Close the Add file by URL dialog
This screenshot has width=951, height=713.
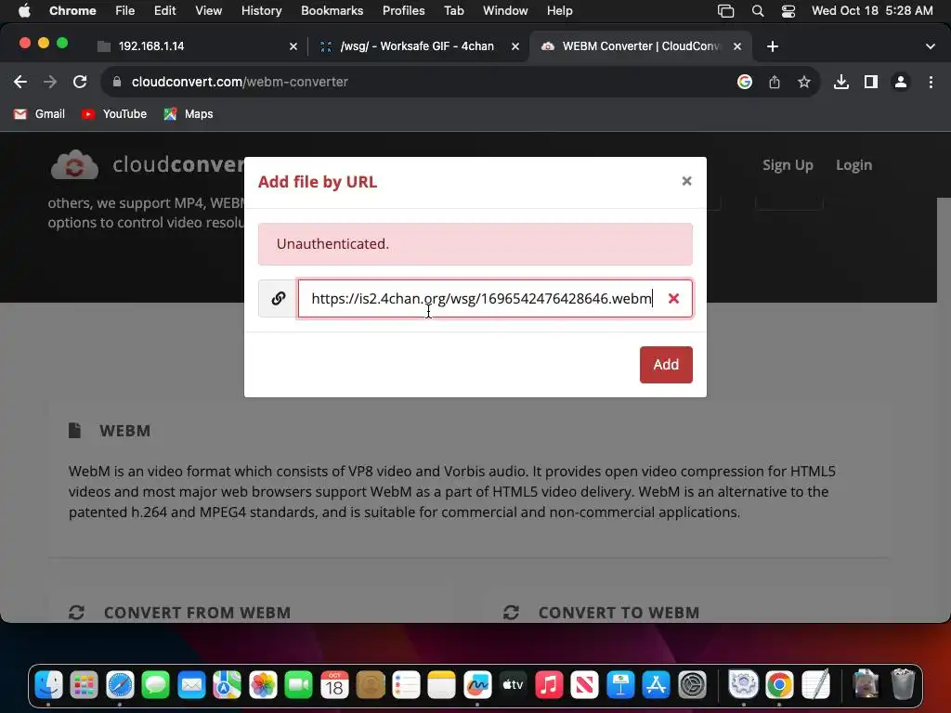[686, 181]
